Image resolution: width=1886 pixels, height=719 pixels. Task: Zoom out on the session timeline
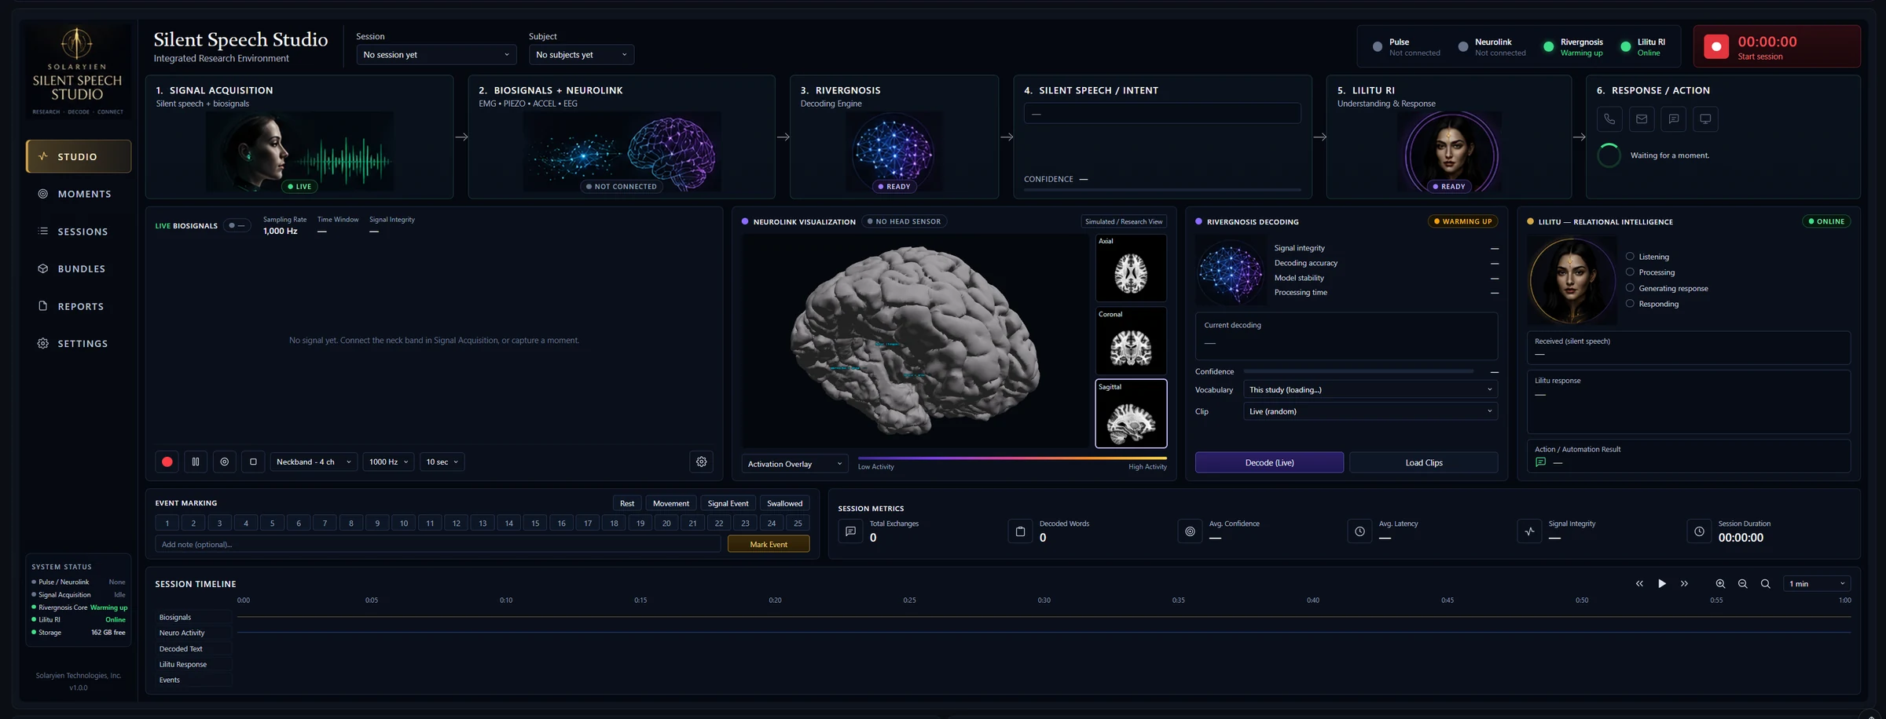tap(1743, 583)
